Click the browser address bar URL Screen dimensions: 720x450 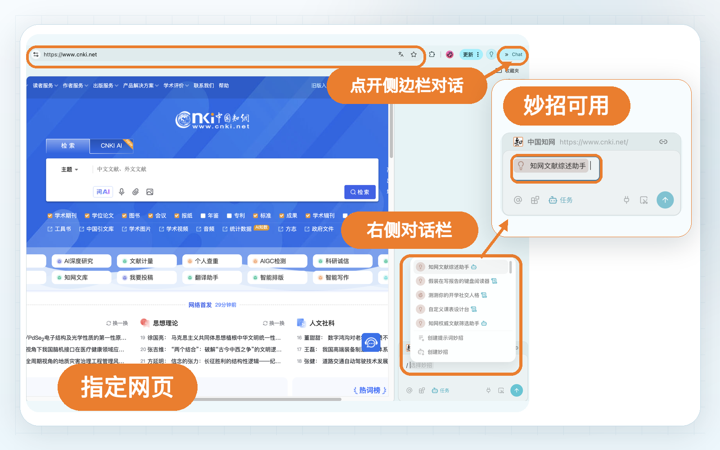click(70, 54)
